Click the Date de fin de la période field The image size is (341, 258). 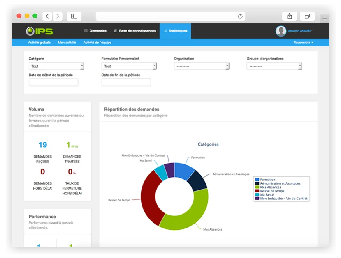click(x=126, y=82)
